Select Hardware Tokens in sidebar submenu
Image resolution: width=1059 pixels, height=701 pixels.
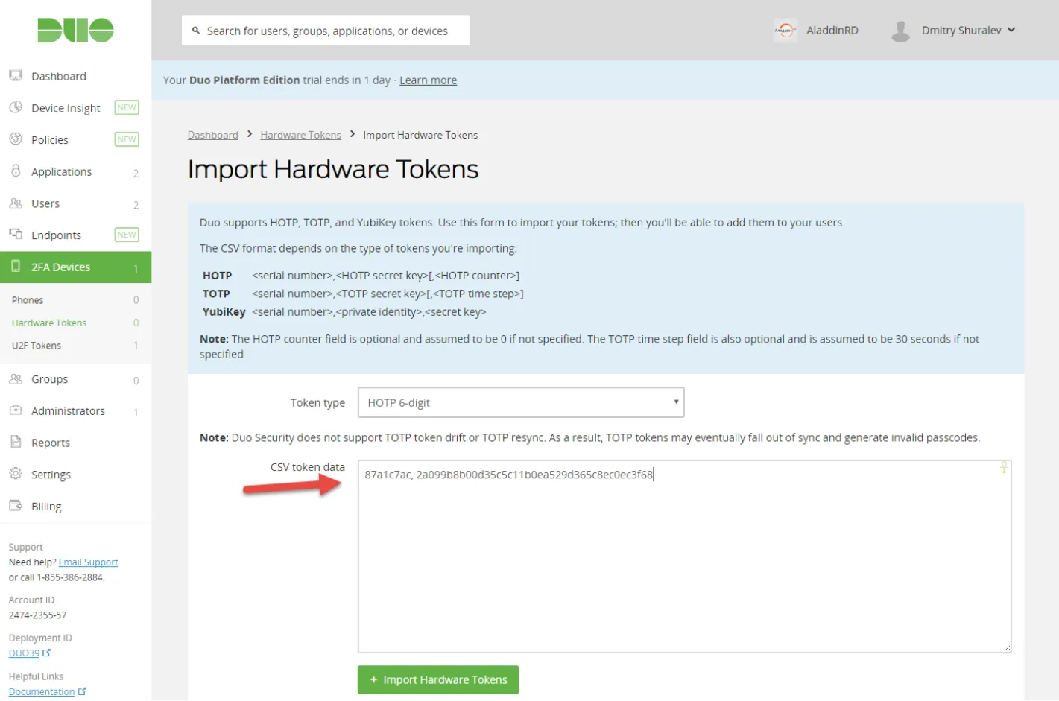tap(49, 323)
